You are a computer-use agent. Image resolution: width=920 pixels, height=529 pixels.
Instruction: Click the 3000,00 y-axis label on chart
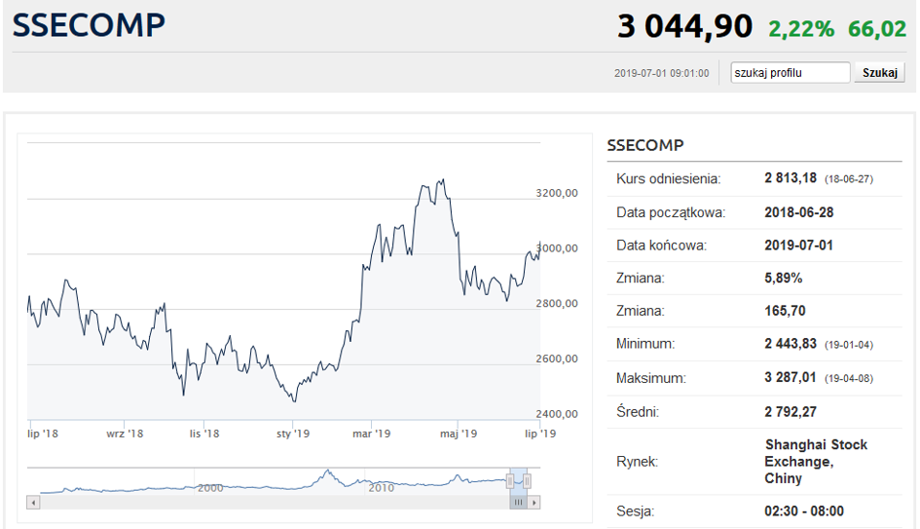pyautogui.click(x=556, y=248)
